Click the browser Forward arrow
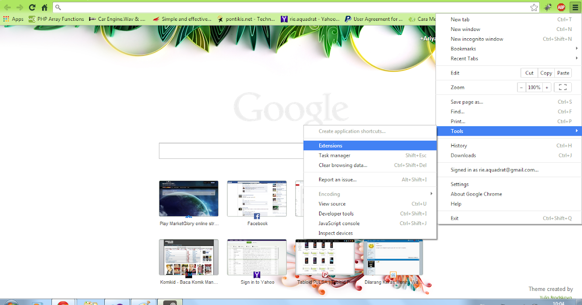This screenshot has width=582, height=305. pyautogui.click(x=19, y=7)
